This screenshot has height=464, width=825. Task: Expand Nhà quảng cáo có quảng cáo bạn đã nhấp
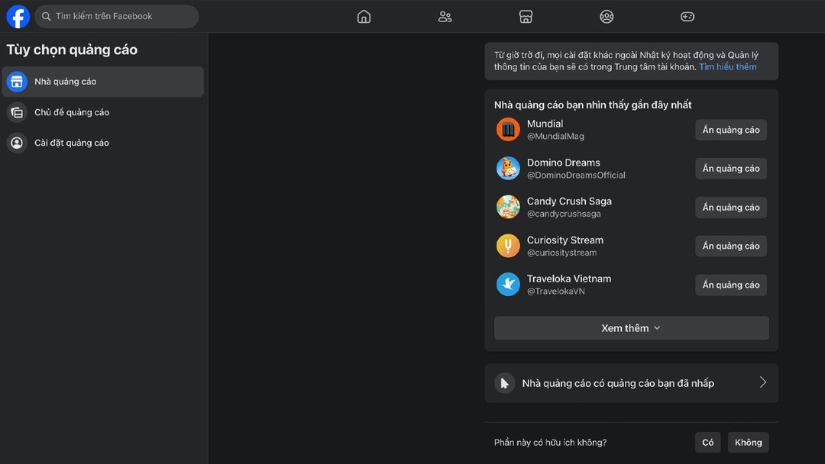click(x=631, y=383)
